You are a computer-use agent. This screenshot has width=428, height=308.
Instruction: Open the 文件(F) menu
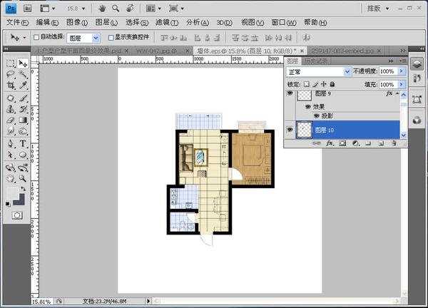(17, 23)
